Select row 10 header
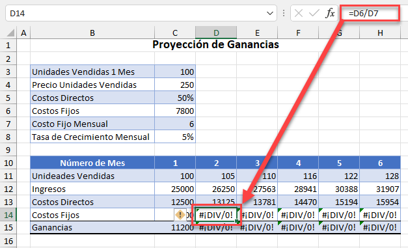Screen dimensions: 408x248 [8, 163]
